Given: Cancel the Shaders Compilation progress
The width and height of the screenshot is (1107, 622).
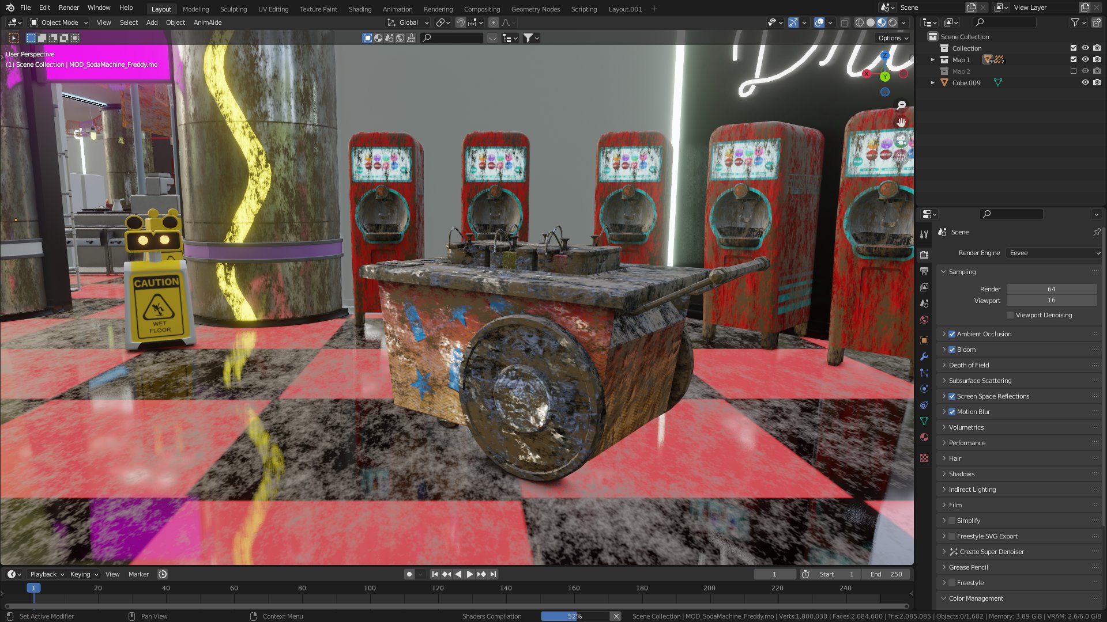Looking at the screenshot, I should point(616,616).
